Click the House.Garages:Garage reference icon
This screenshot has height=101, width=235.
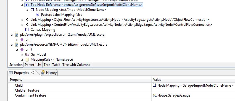[155, 95]
